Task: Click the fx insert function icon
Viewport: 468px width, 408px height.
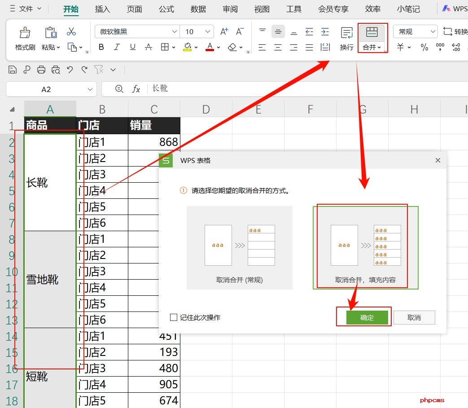Action: 136,89
